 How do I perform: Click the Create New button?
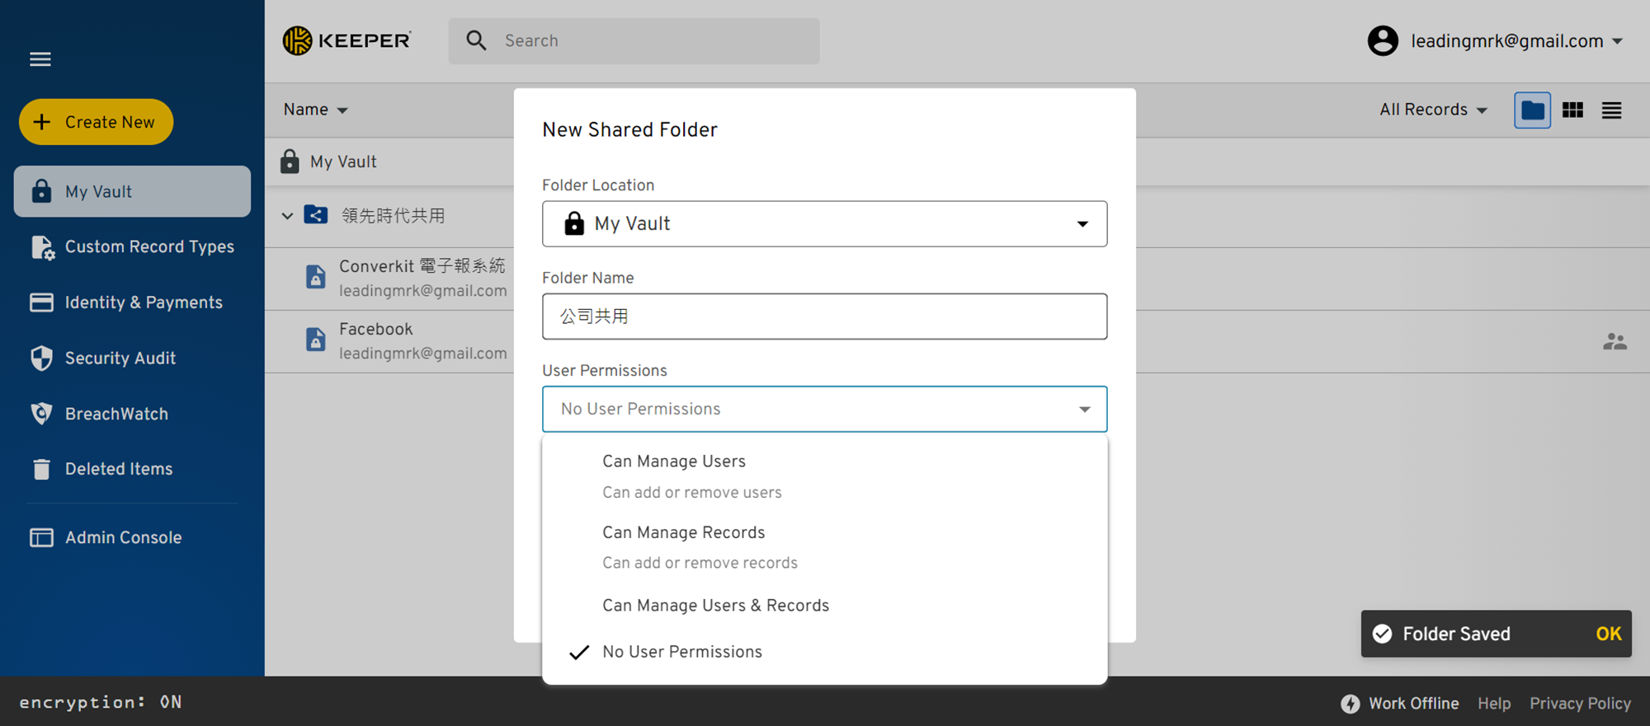click(x=96, y=122)
